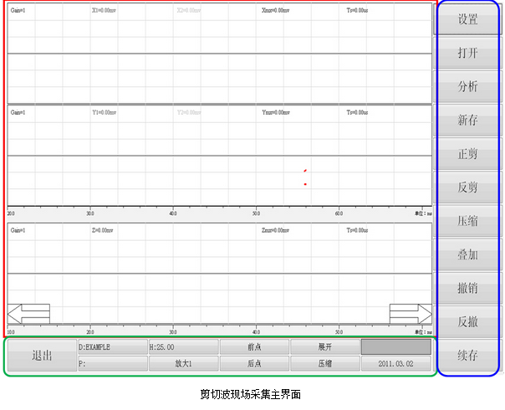Click the 放大1 zoom button
Screen dimensions: 505x410
point(183,364)
